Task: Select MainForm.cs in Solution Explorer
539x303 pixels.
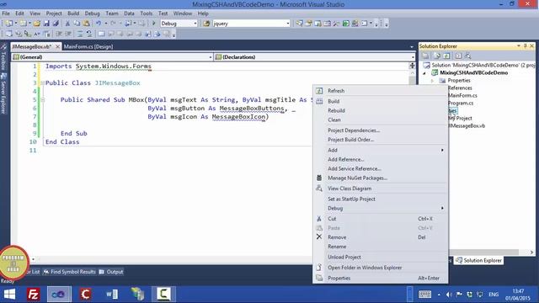Action: (x=462, y=95)
